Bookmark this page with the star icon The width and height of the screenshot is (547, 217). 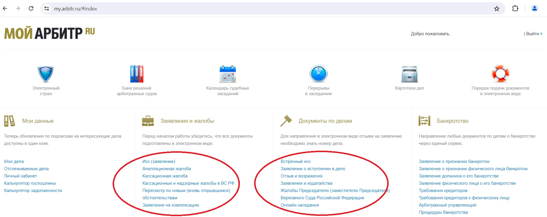(x=497, y=9)
